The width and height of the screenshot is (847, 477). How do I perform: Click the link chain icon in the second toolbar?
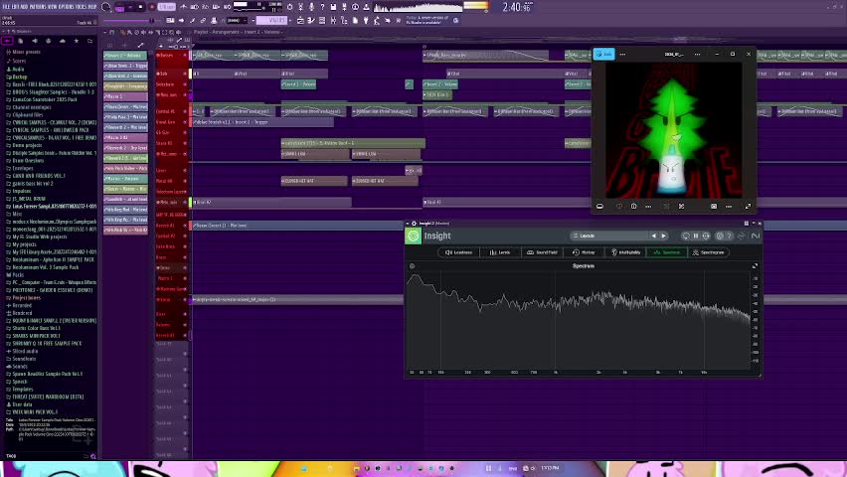203,21
